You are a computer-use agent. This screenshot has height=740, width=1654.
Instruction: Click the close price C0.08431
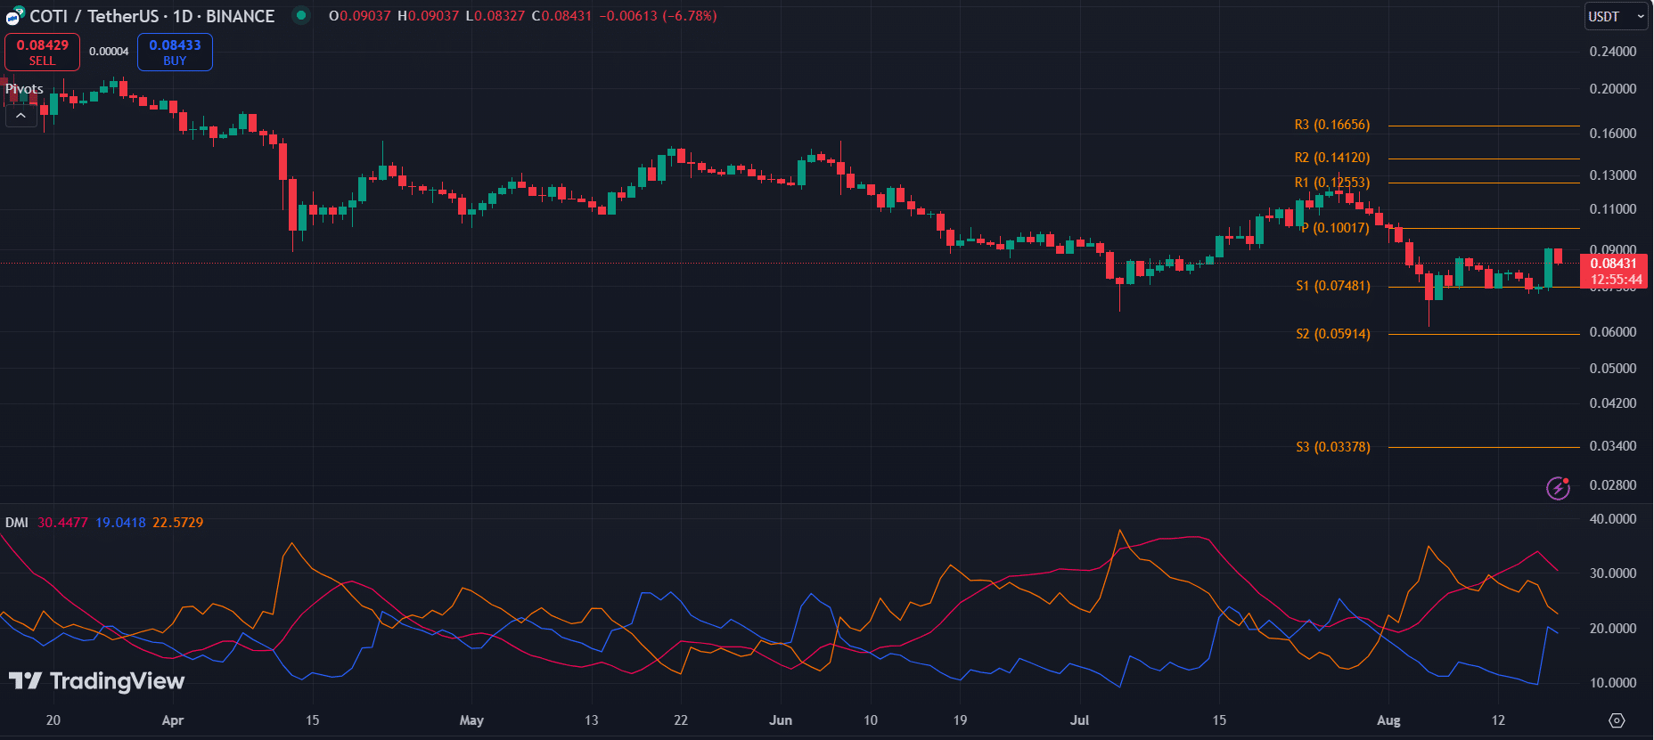(x=561, y=16)
